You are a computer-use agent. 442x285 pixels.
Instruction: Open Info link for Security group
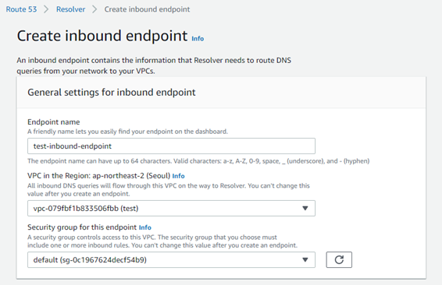tap(145, 227)
